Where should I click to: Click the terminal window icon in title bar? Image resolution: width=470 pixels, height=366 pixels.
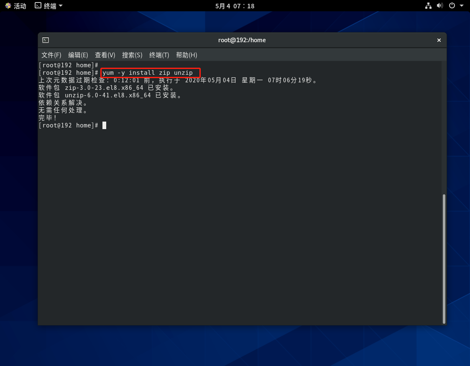[46, 40]
